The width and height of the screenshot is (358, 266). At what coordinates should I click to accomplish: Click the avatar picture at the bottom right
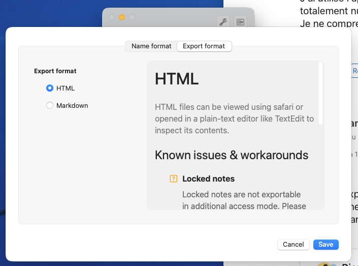pos(324,264)
